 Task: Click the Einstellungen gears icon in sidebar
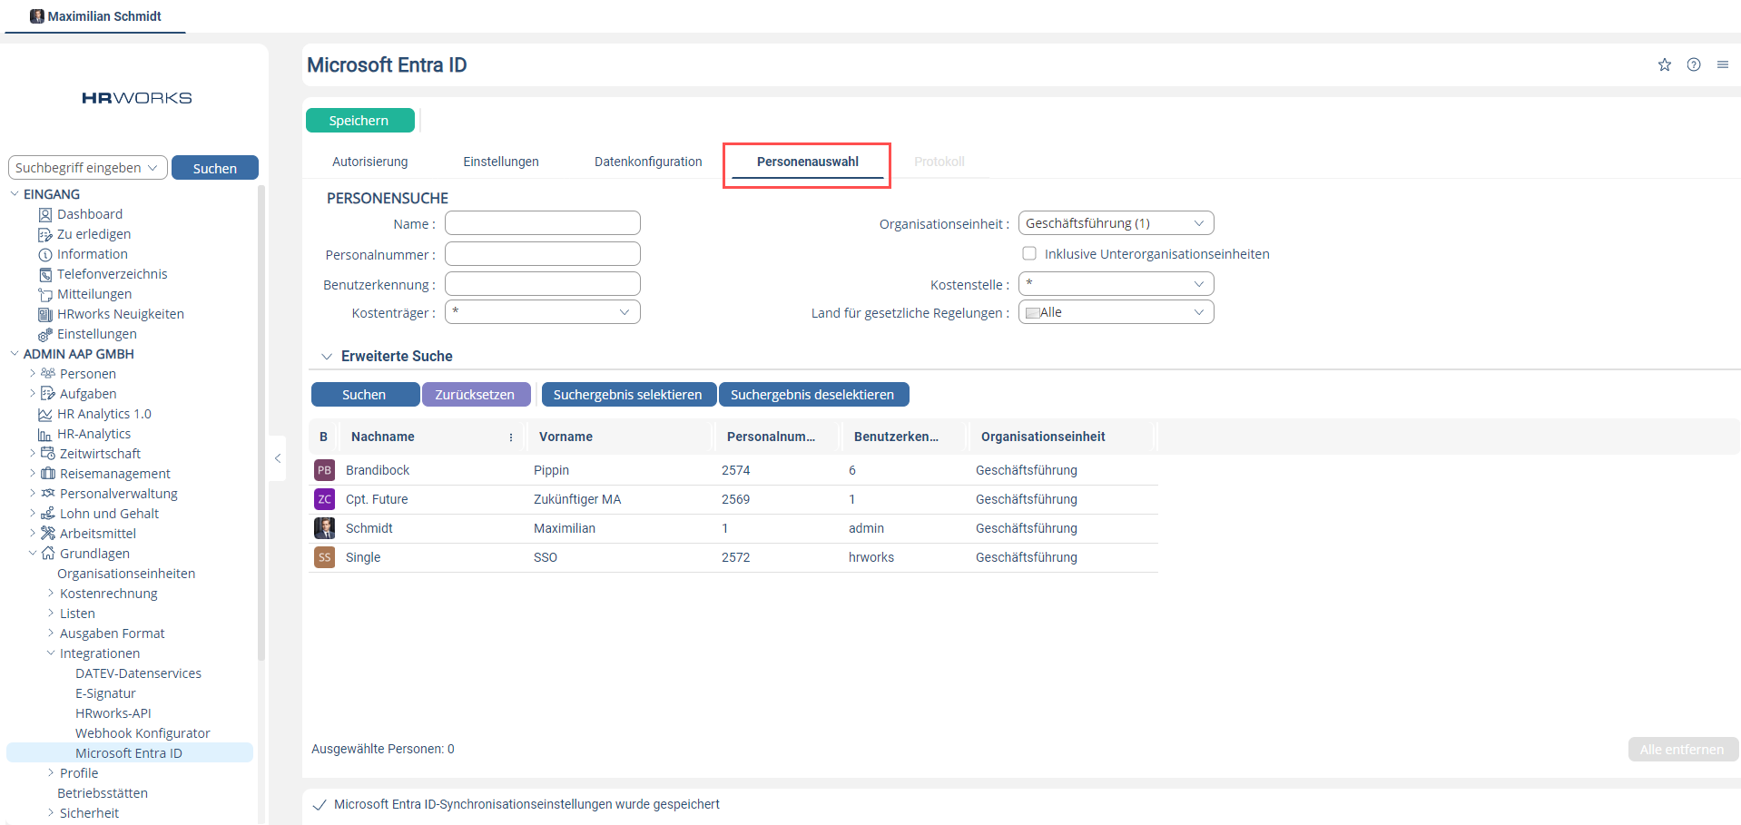pyautogui.click(x=45, y=334)
